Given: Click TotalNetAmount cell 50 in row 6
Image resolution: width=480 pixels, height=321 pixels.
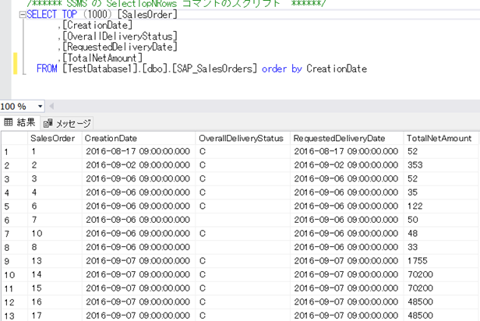Looking at the screenshot, I should tap(441, 220).
